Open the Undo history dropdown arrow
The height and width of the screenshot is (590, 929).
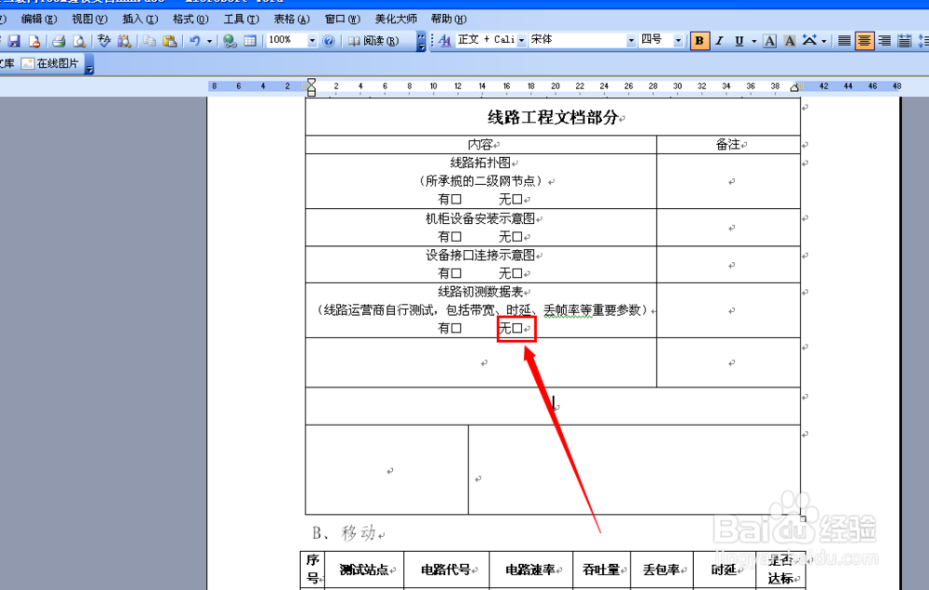(x=209, y=41)
